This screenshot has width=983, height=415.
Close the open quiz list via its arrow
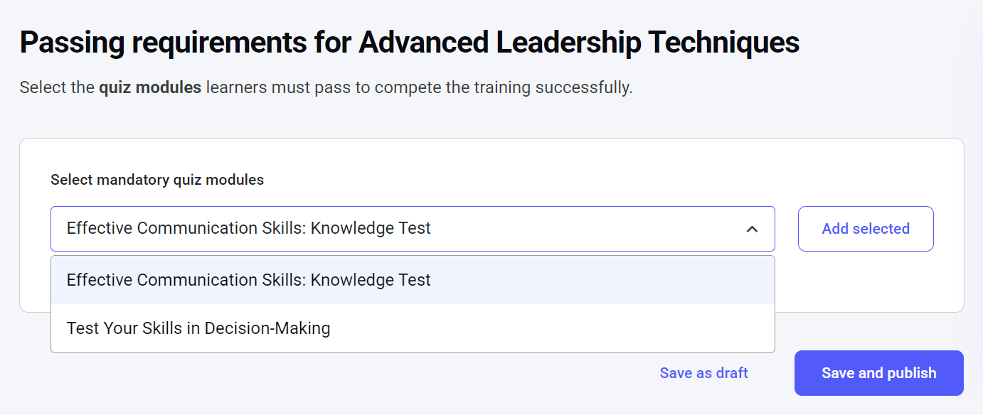(752, 229)
